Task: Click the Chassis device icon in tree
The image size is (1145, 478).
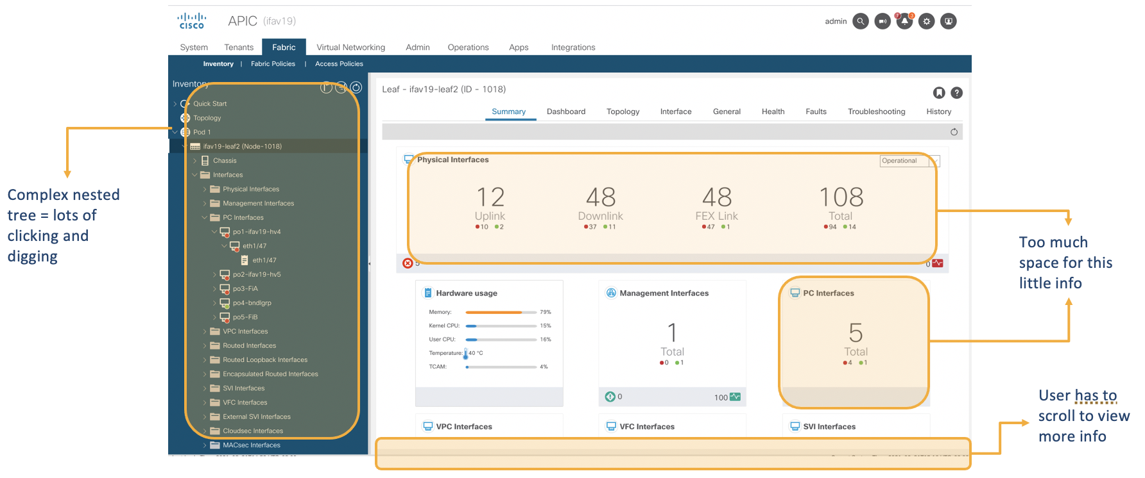Action: click(205, 161)
